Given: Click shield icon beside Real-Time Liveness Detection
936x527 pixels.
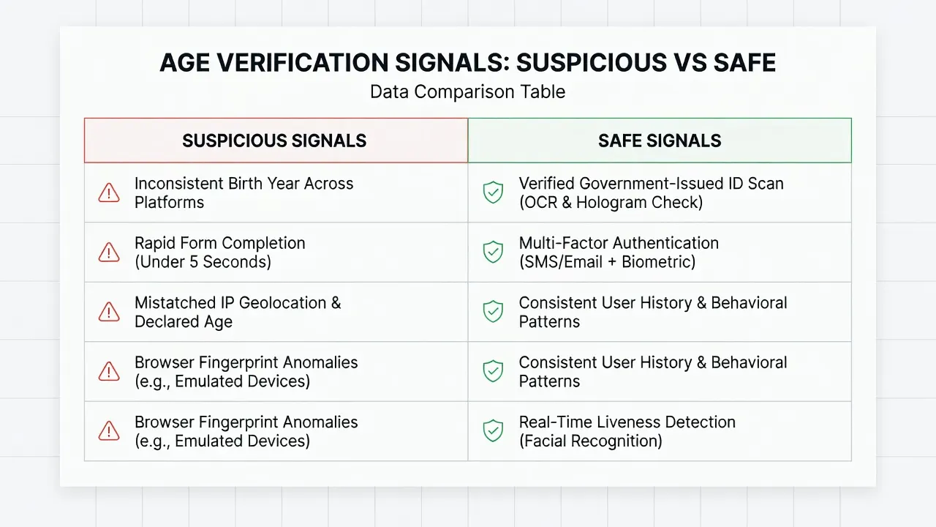Looking at the screenshot, I should [494, 431].
